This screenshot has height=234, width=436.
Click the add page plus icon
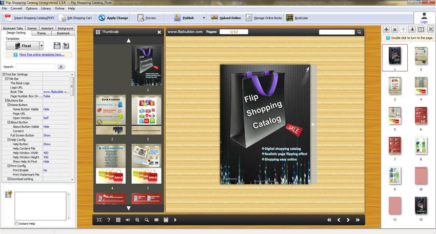(386, 29)
